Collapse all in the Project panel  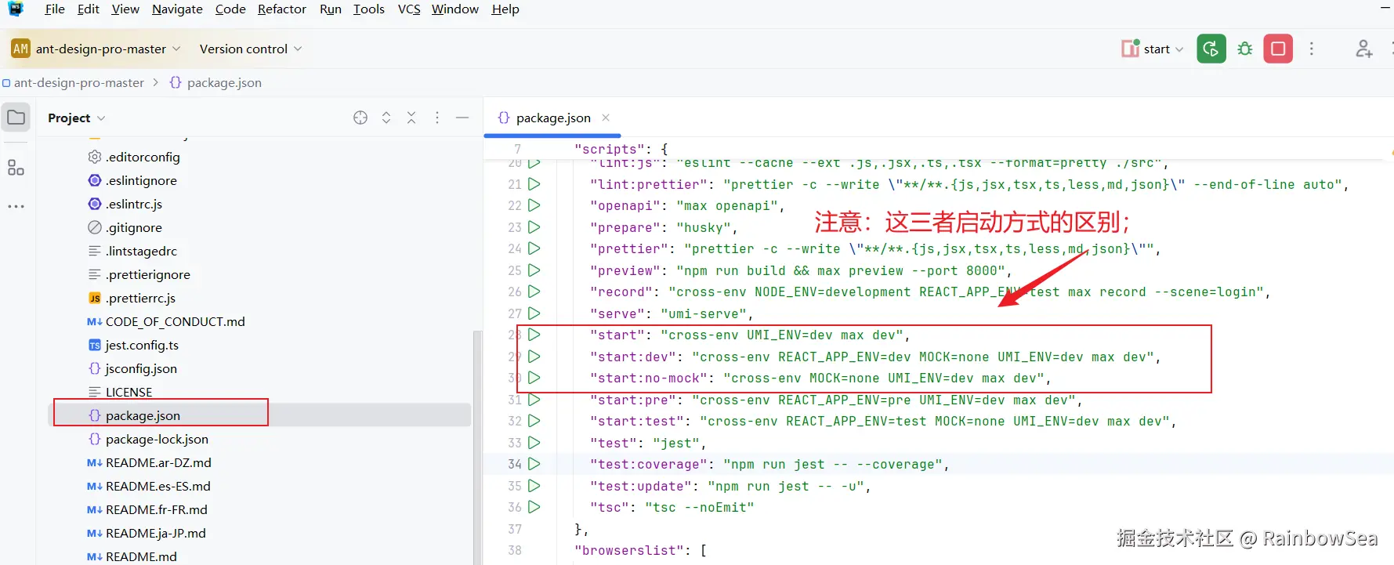tap(411, 118)
